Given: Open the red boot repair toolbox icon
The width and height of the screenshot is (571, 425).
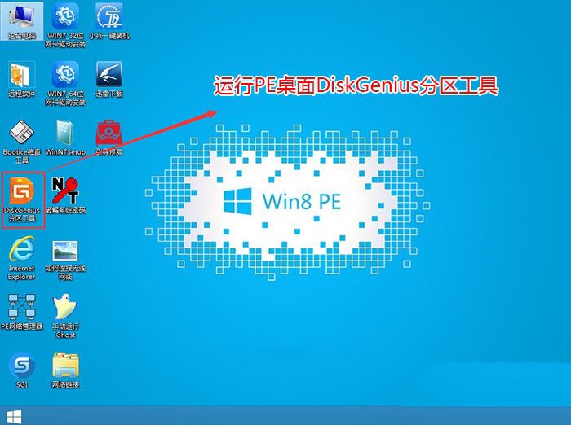Looking at the screenshot, I should click(108, 133).
